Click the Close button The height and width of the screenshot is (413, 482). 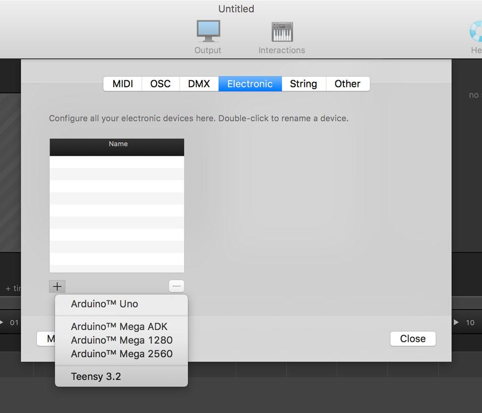(412, 339)
